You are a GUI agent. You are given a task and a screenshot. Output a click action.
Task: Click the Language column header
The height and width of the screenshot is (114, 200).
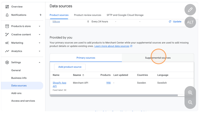[163, 75]
